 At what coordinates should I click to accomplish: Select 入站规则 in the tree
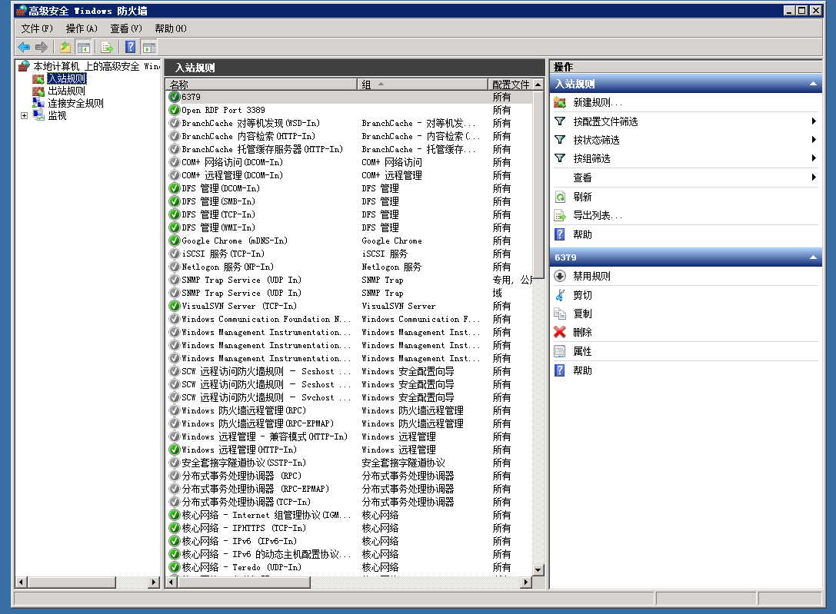(67, 78)
